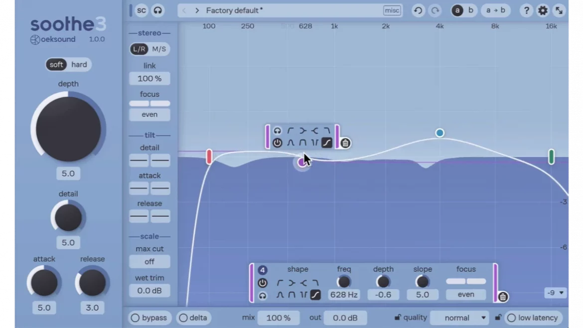This screenshot has width=583, height=328.
Task: Select notch band-reject shape in floating band popup
Action: tap(315, 143)
